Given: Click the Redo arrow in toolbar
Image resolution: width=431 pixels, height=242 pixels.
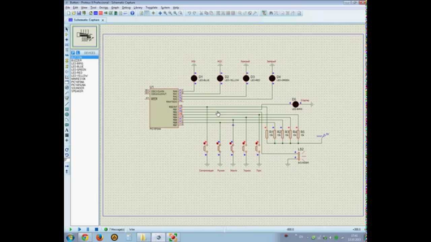Looking at the screenshot, I should click(x=195, y=13).
